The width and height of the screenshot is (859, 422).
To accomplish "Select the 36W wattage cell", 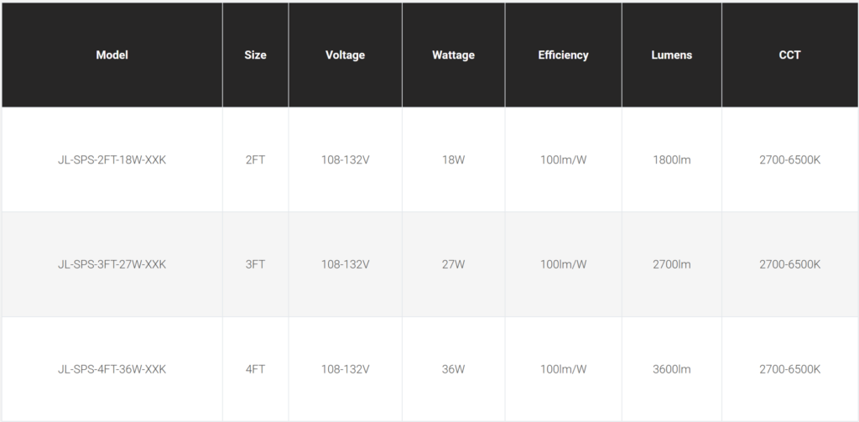I will coord(453,369).
